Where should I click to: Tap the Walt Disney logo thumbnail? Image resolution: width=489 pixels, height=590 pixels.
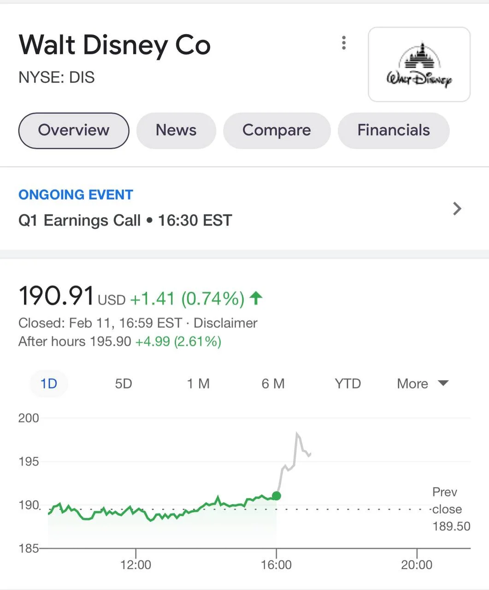pos(419,64)
